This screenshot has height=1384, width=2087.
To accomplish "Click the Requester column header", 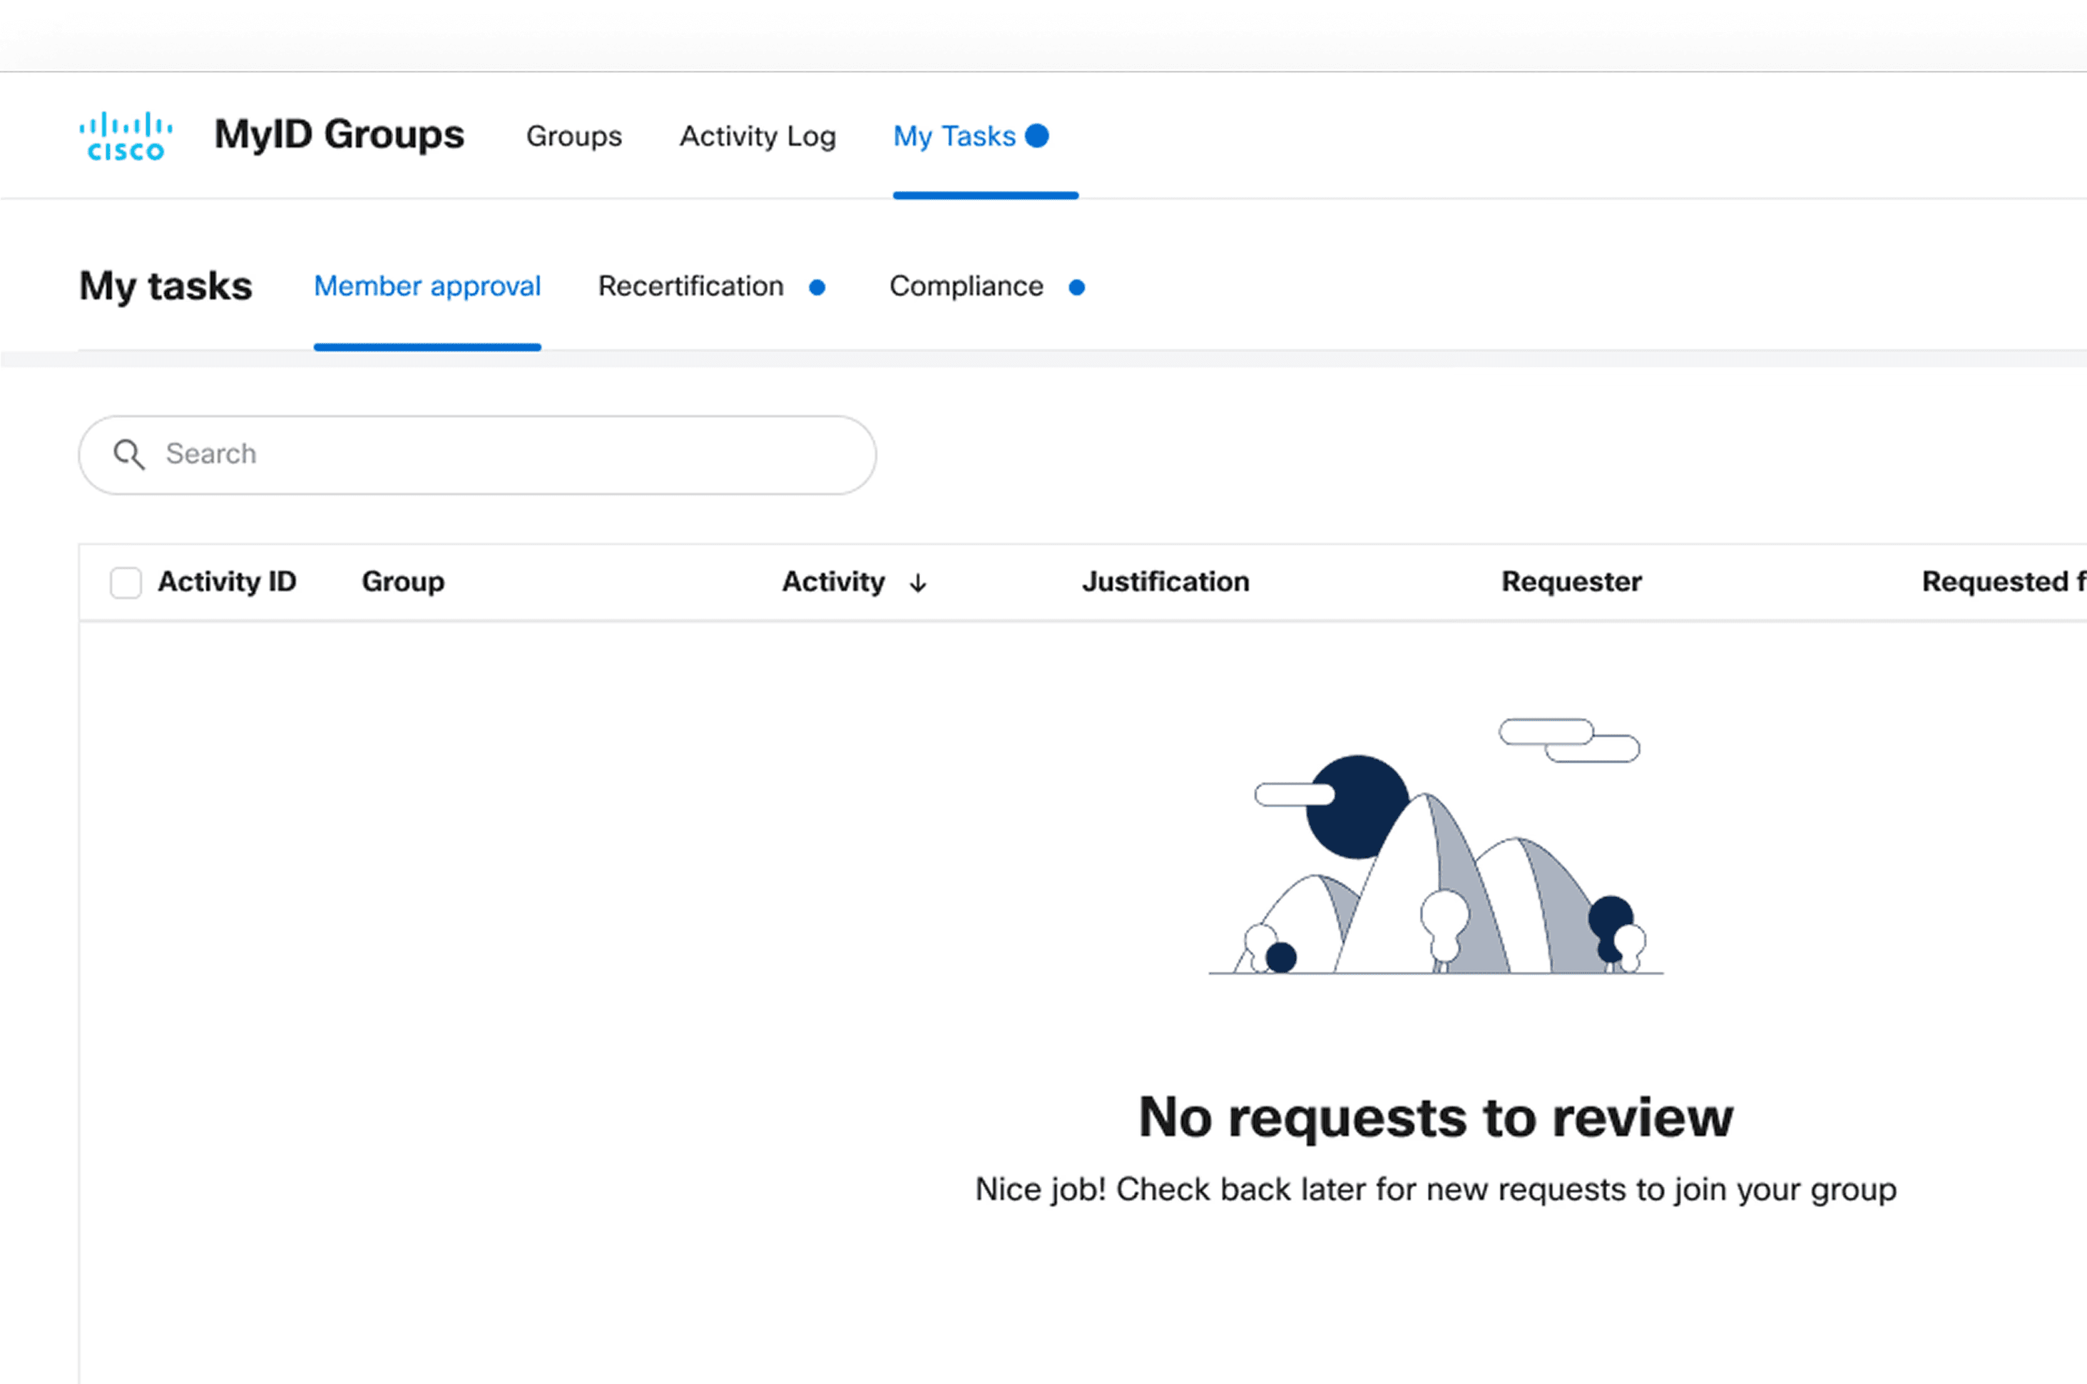I will point(1571,582).
